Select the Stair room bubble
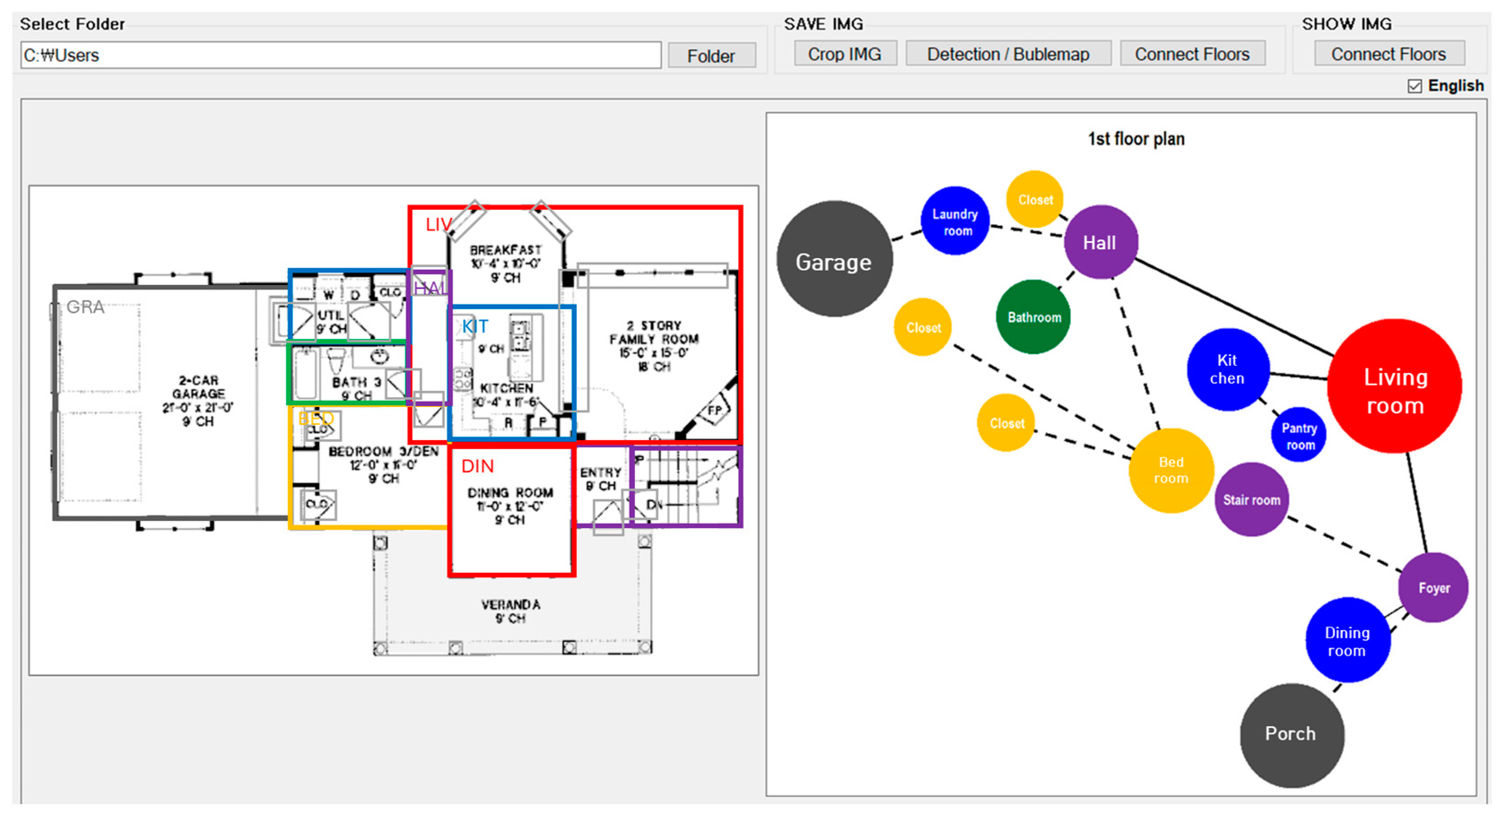Image resolution: width=1501 pixels, height=818 pixels. click(x=1251, y=499)
